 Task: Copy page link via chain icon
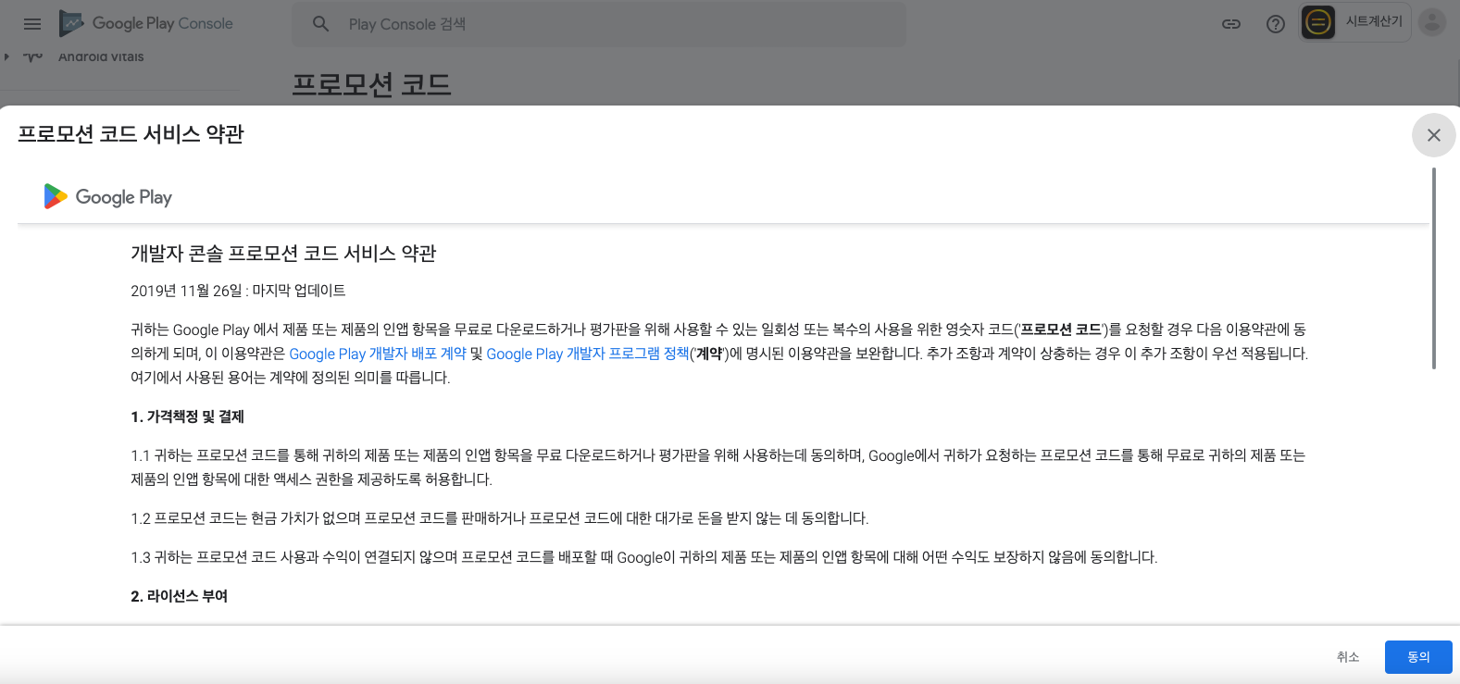(1231, 24)
